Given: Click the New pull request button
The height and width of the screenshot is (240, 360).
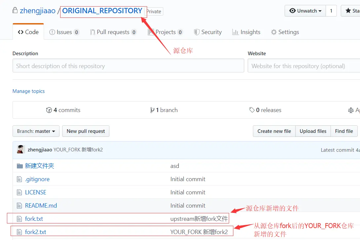Looking at the screenshot, I should pyautogui.click(x=86, y=131).
